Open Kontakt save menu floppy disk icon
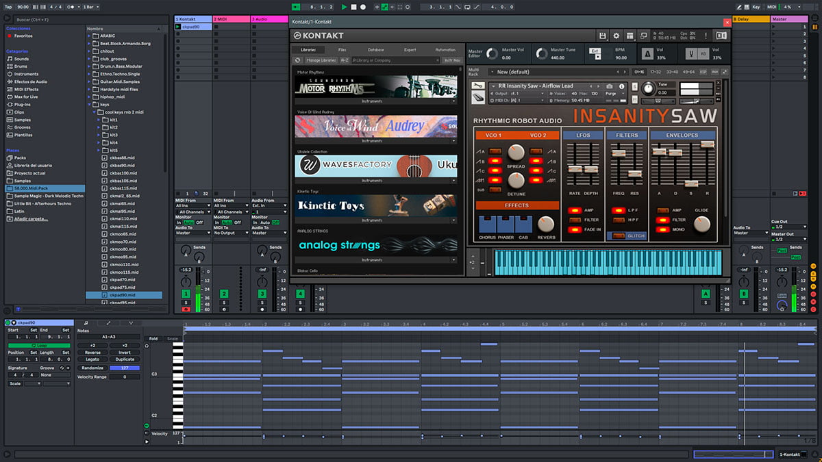This screenshot has width=822, height=462. [x=602, y=36]
